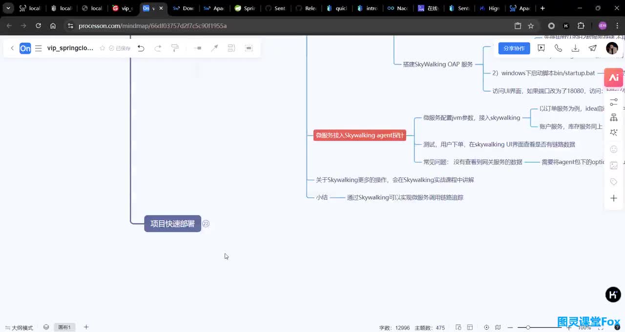625x332 pixels.
Task: Select the 画布1 canvas tab
Action: tap(64, 327)
